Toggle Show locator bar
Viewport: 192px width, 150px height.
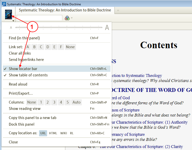[56, 69]
